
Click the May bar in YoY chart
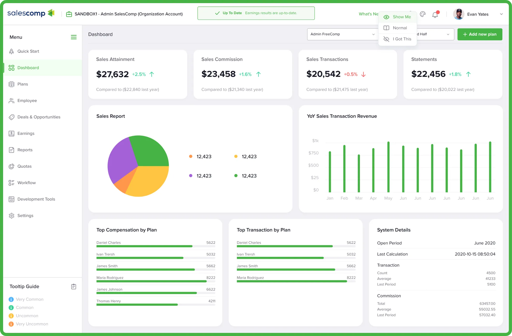coord(388,167)
